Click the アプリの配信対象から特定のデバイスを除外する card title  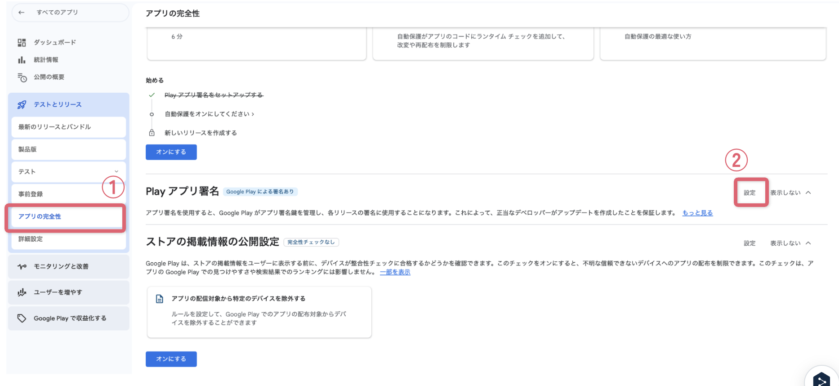tap(238, 299)
